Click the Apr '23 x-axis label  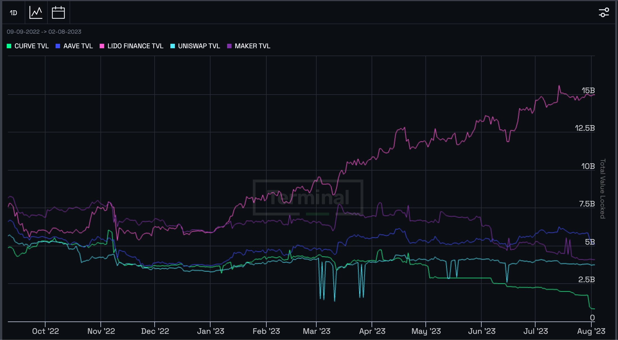coord(372,331)
